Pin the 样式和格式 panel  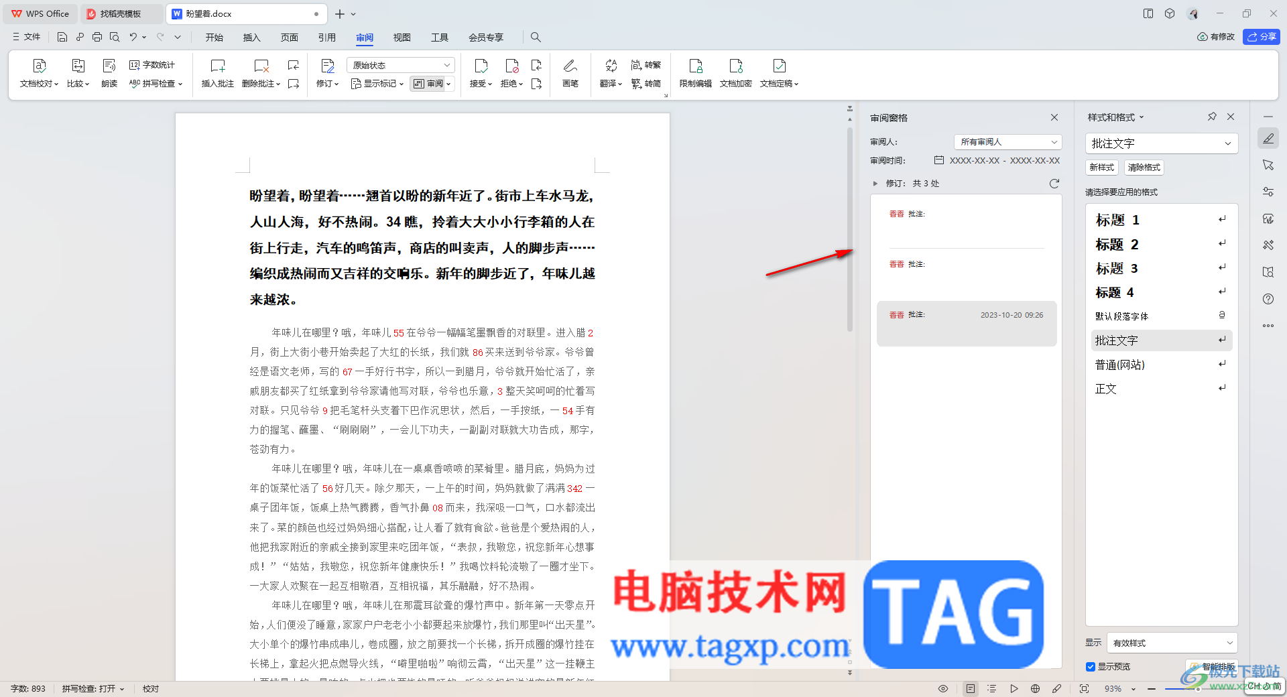coord(1212,117)
